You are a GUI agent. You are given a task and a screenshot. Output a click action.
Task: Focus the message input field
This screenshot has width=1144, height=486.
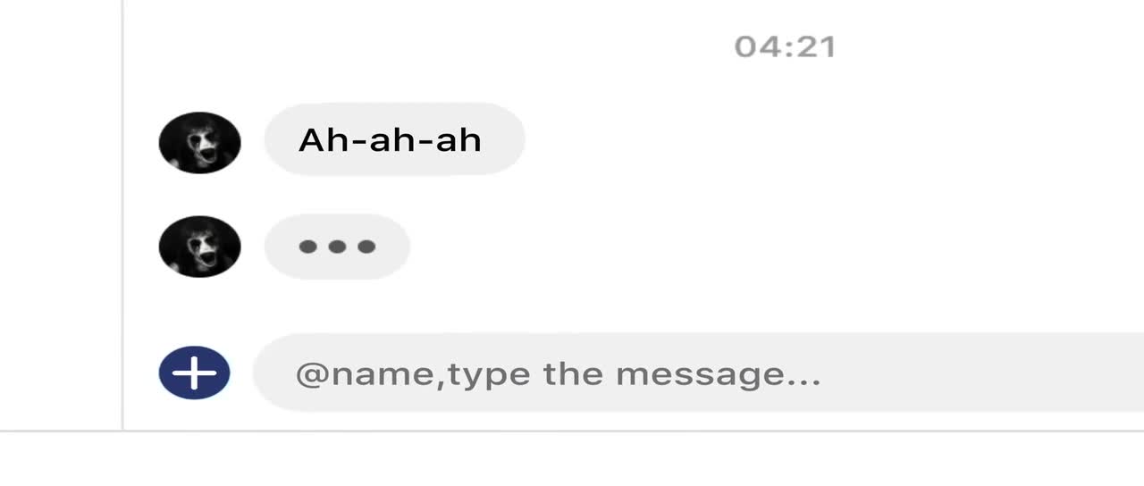pyautogui.click(x=698, y=373)
